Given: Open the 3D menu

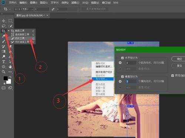Looking at the screenshot, I should (85, 3).
